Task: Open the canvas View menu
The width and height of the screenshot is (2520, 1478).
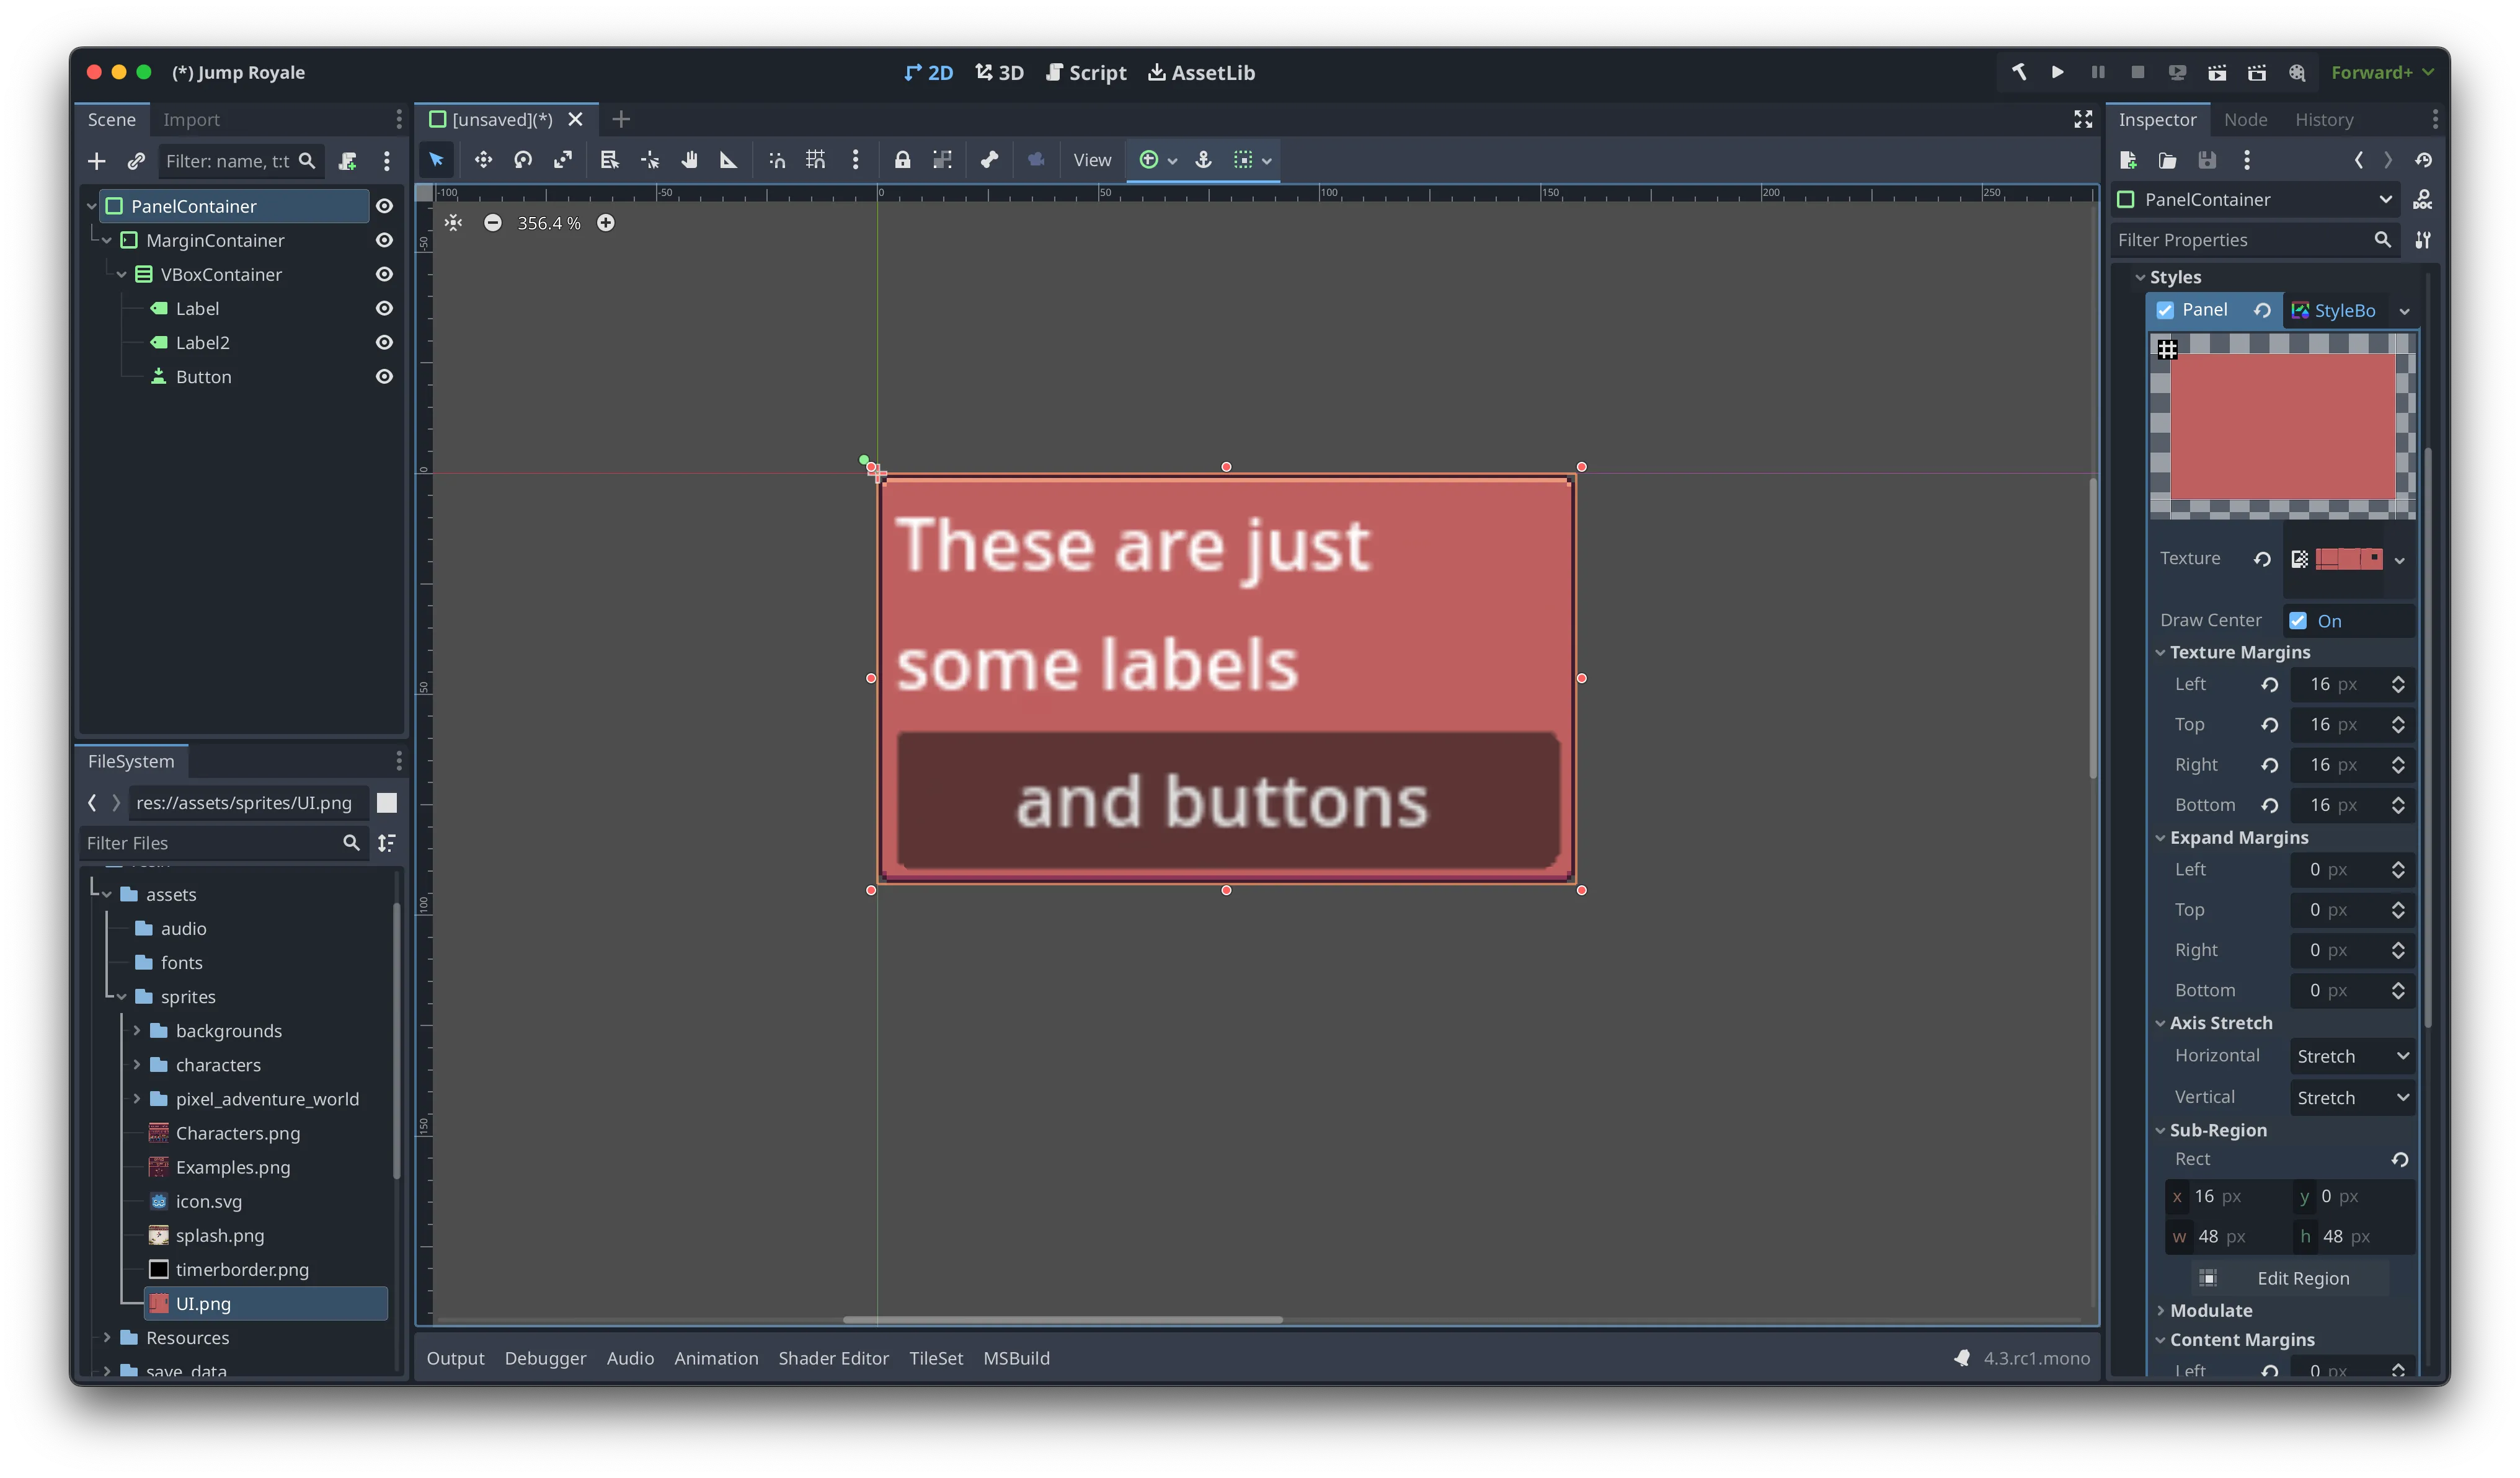Action: click(x=1092, y=160)
